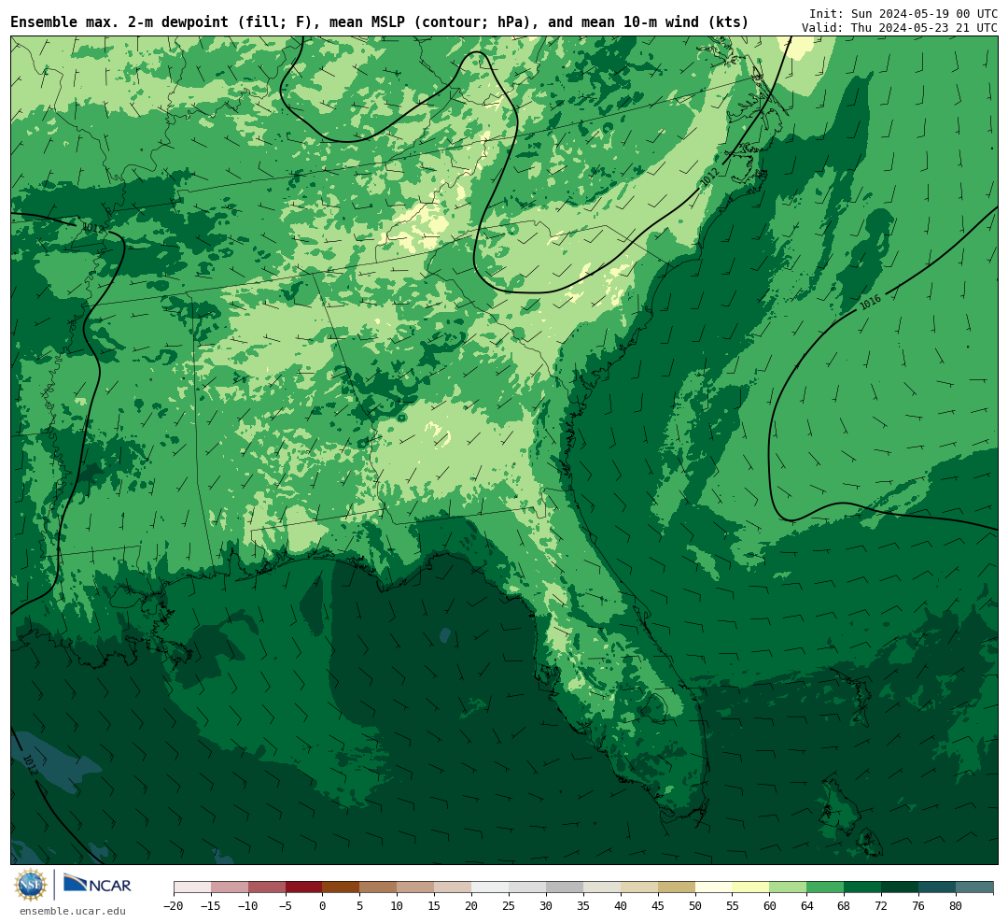Click the Init: Sun 2024-05-19 00 UTC text
The width and height of the screenshot is (1008, 923).
903,13
